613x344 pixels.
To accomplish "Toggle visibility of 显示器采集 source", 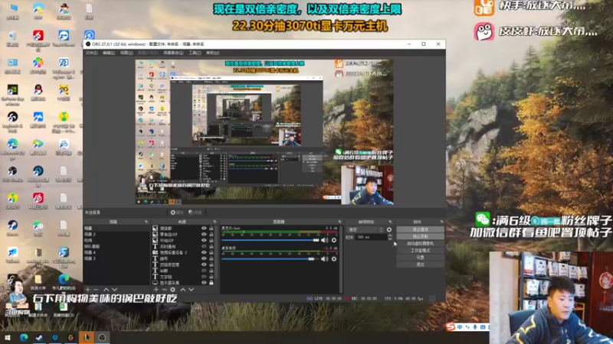I will [x=204, y=282].
